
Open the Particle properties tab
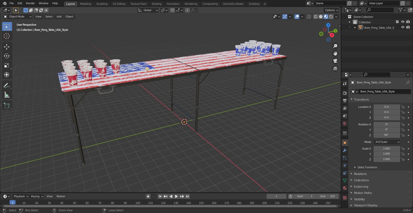coord(345,158)
